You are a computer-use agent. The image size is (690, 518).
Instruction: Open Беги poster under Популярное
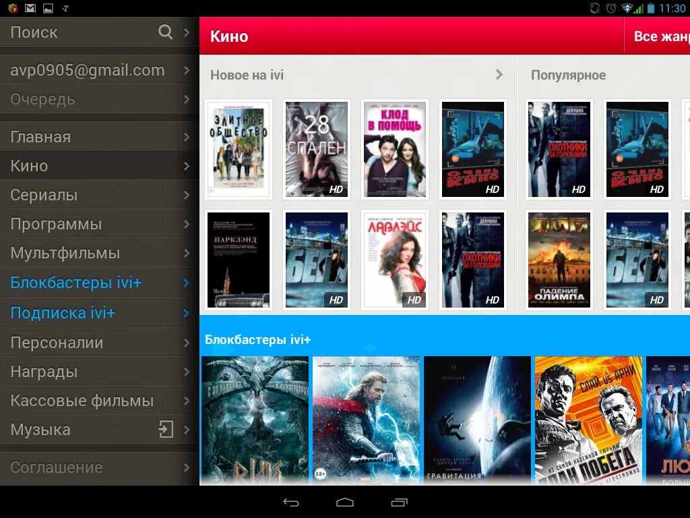coord(637,260)
